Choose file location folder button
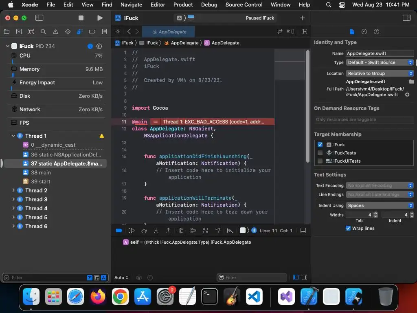The height and width of the screenshot is (313, 417). point(411,82)
